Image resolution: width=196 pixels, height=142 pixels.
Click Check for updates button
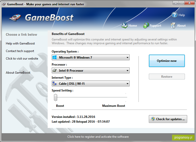[x=168, y=119]
